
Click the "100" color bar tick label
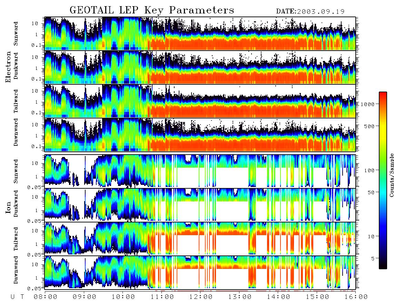(369, 170)
